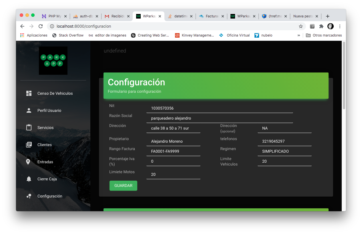
Task: Reload the page
Action: click(41, 26)
